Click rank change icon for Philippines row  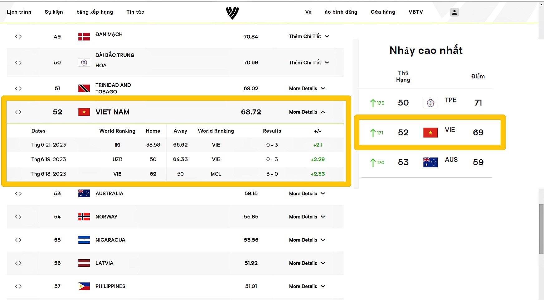coord(18,286)
